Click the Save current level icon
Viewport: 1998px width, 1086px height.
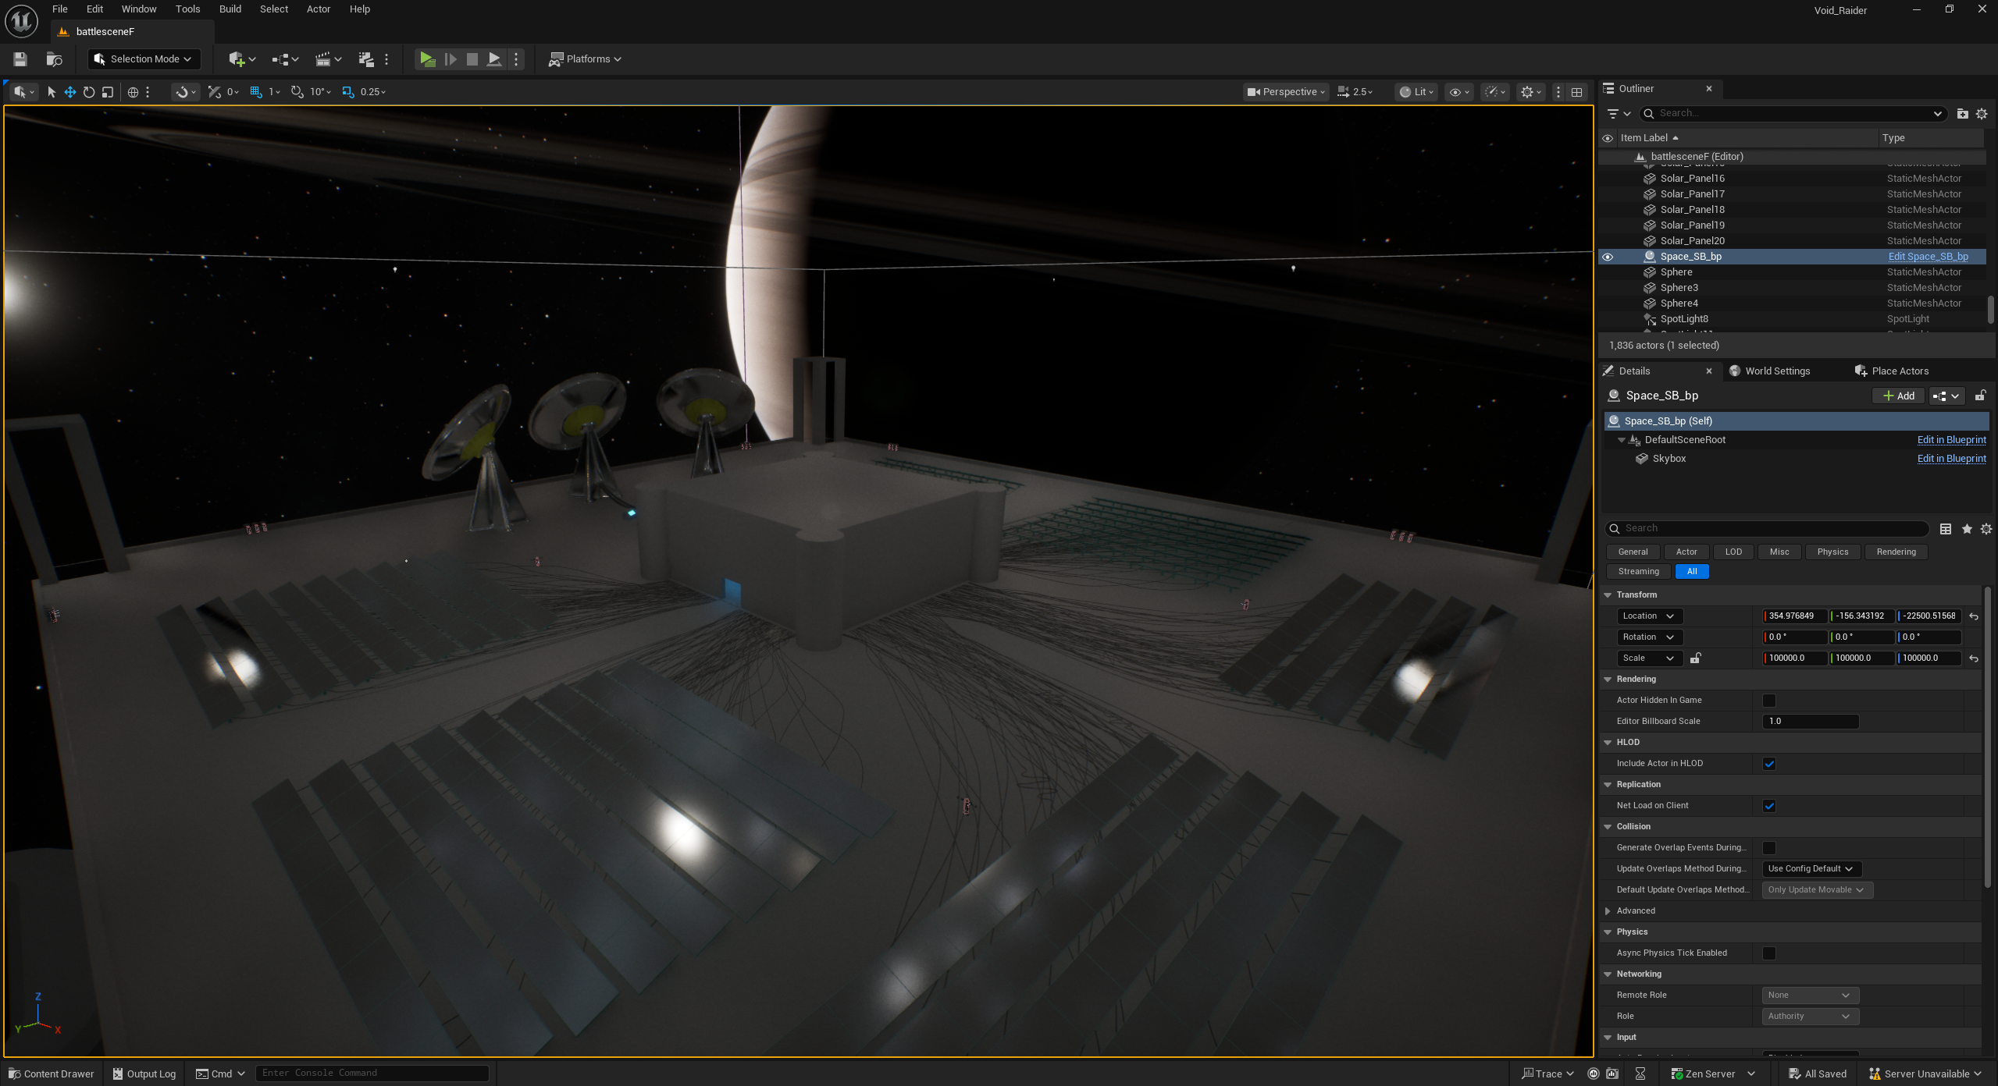click(x=20, y=59)
